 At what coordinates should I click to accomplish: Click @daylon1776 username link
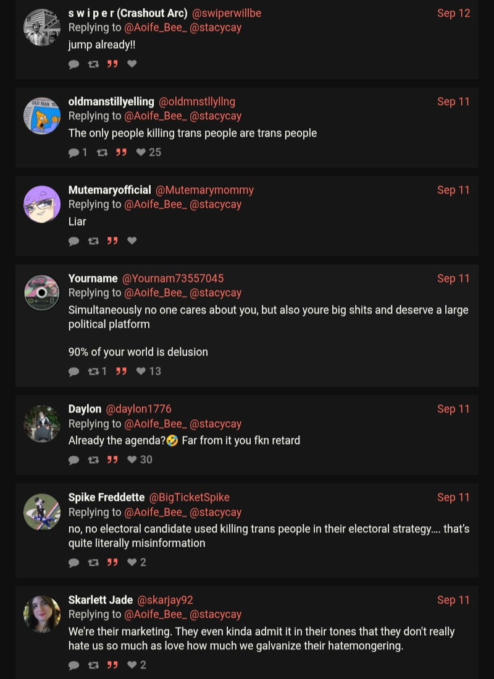pyautogui.click(x=138, y=409)
